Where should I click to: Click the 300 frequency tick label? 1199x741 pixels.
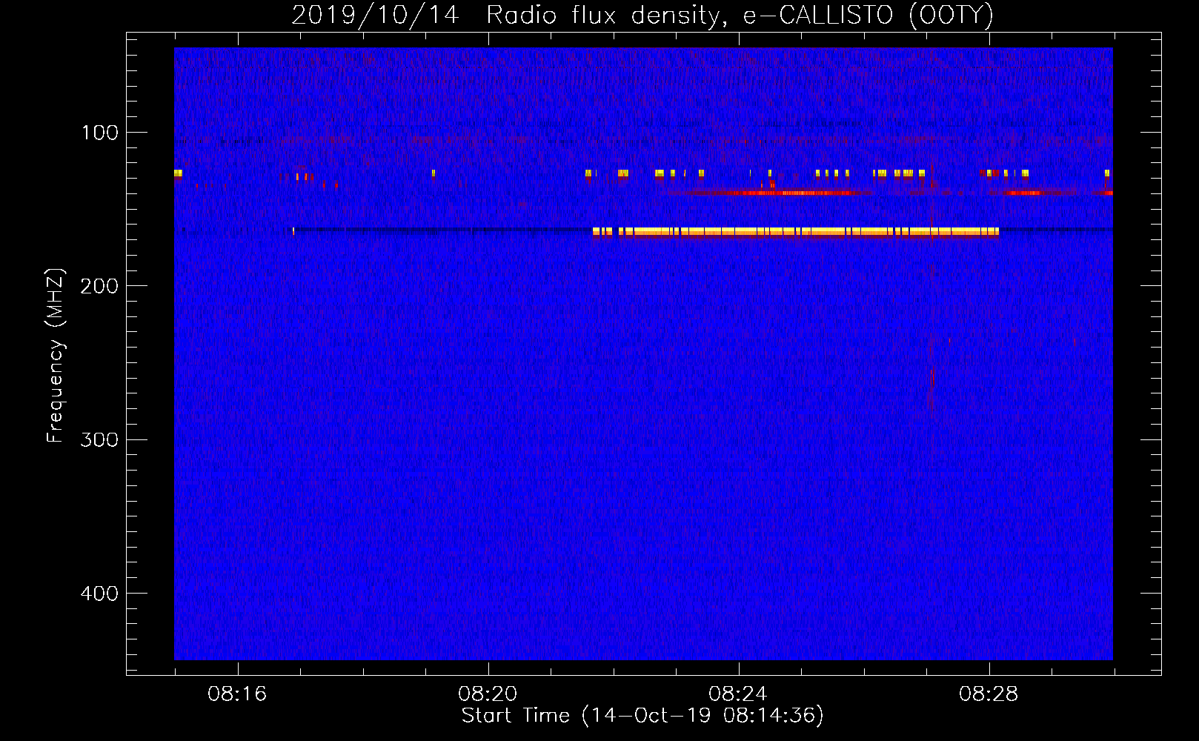[99, 439]
